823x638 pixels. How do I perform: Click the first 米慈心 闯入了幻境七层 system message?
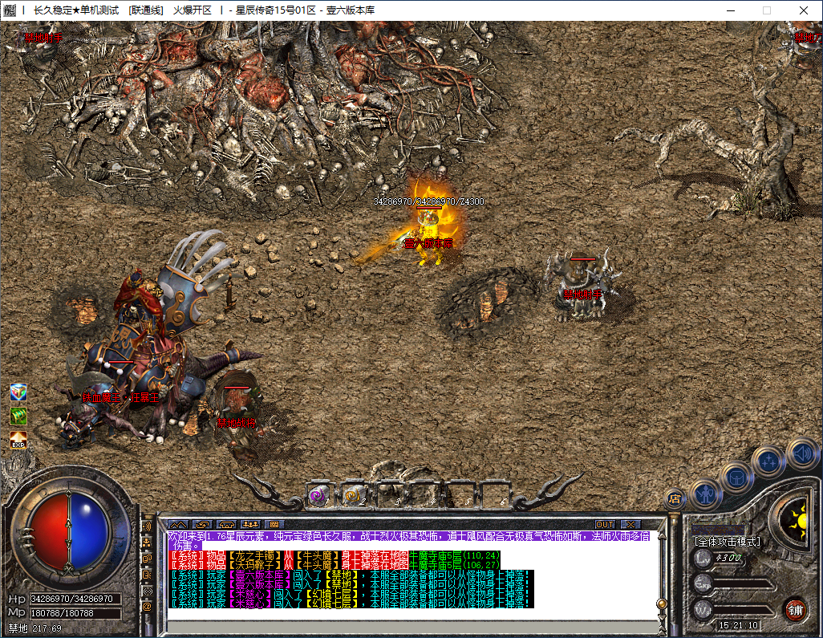(351, 594)
